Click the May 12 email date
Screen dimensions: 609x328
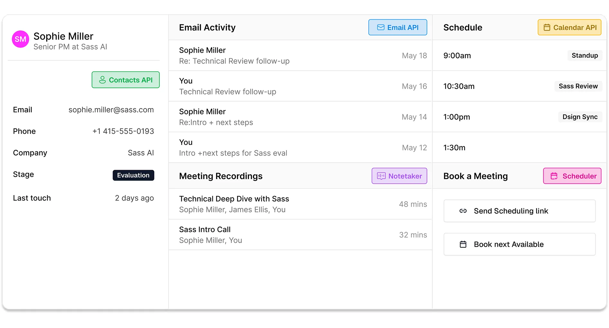[414, 148]
